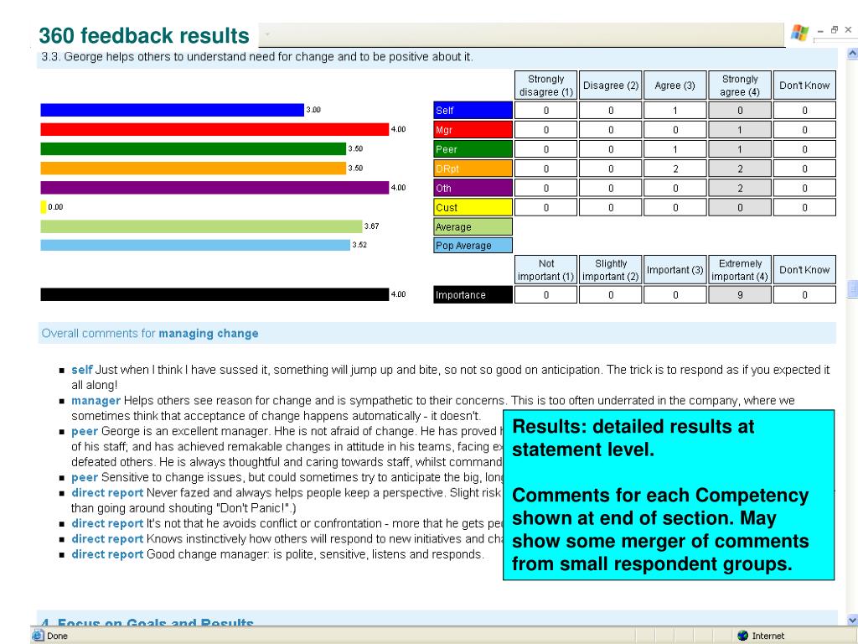Click the blue Self bar in the chart
Screen dimensions: 858x644
coord(173,110)
